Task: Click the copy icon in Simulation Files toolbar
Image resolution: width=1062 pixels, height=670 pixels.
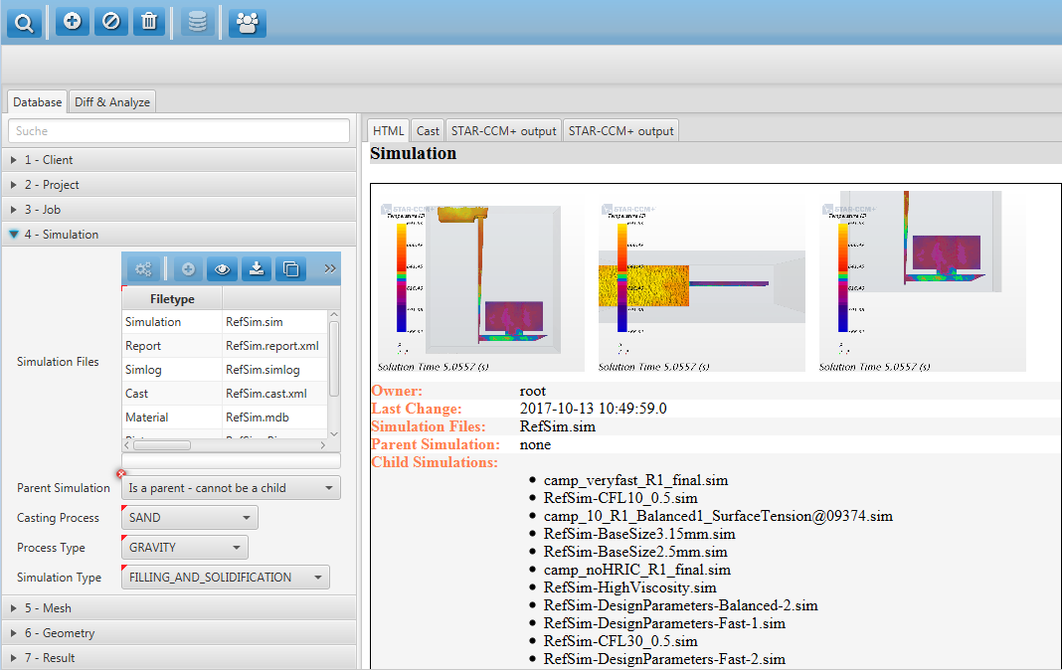Action: 290,268
